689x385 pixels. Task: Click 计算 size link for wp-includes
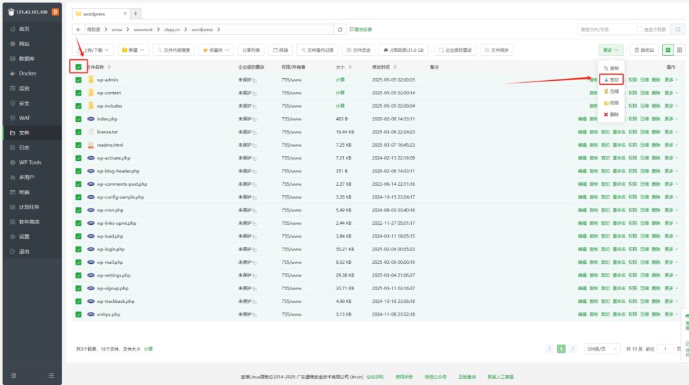[340, 106]
